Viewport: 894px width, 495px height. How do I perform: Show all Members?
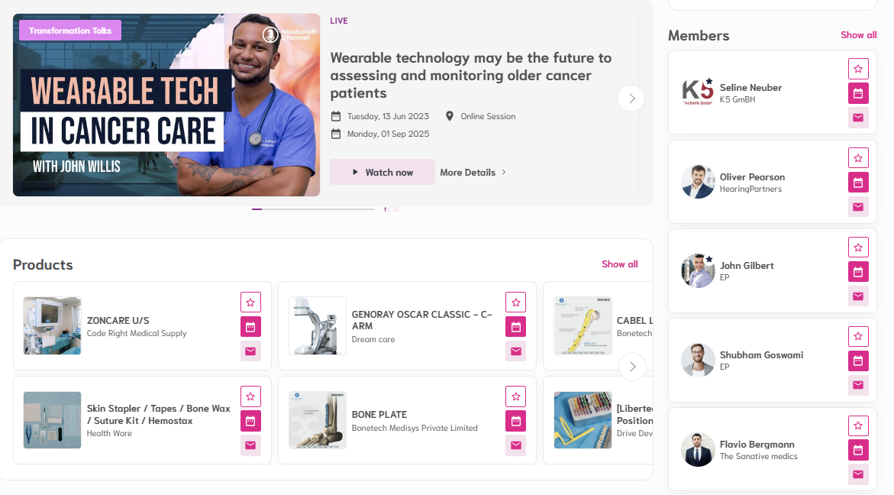click(858, 35)
